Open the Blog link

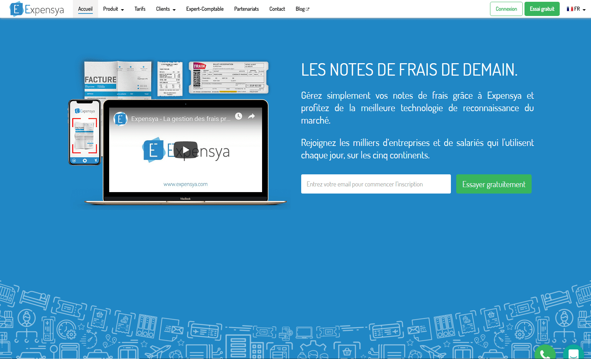point(302,9)
